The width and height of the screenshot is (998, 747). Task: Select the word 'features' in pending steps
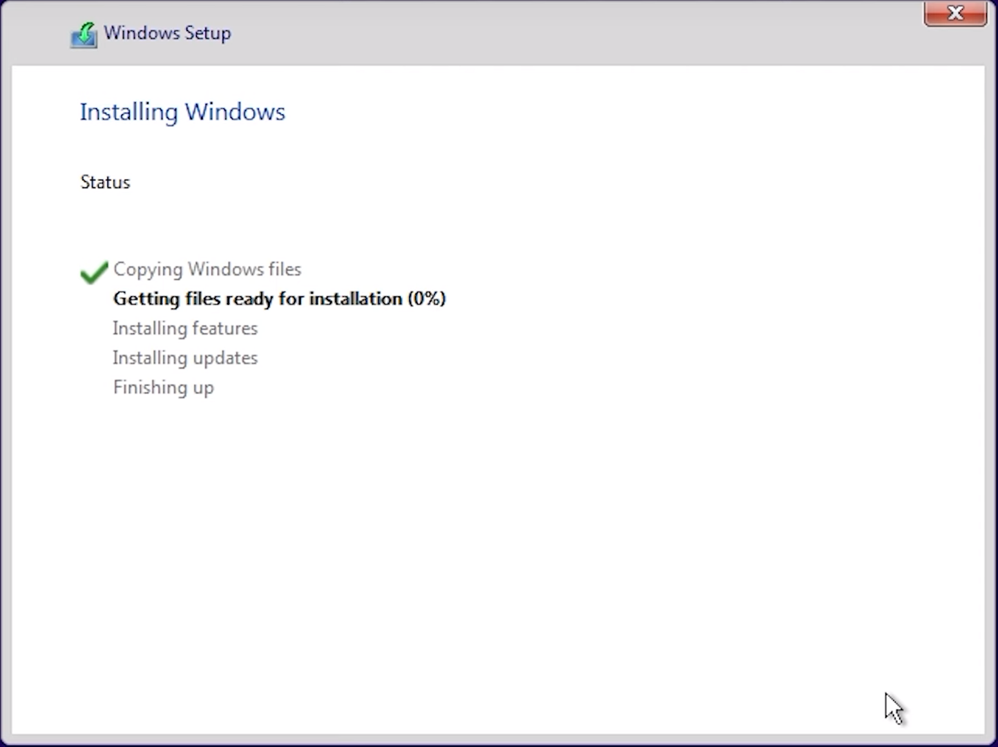tap(225, 328)
